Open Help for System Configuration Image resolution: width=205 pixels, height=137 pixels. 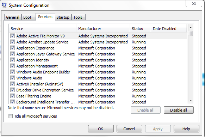pyautogui.click(x=186, y=129)
